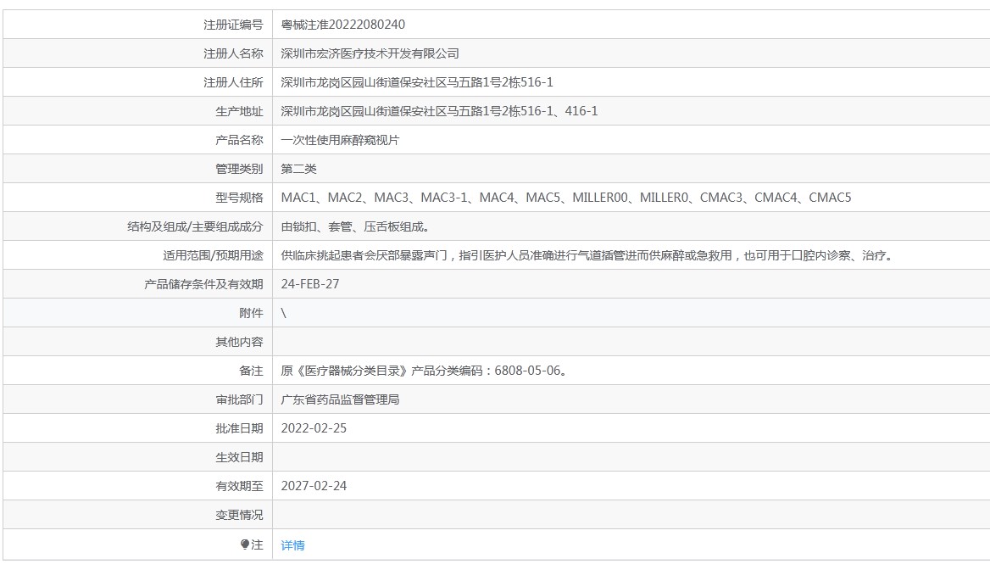Select expiry date 2027-02-24

click(314, 486)
